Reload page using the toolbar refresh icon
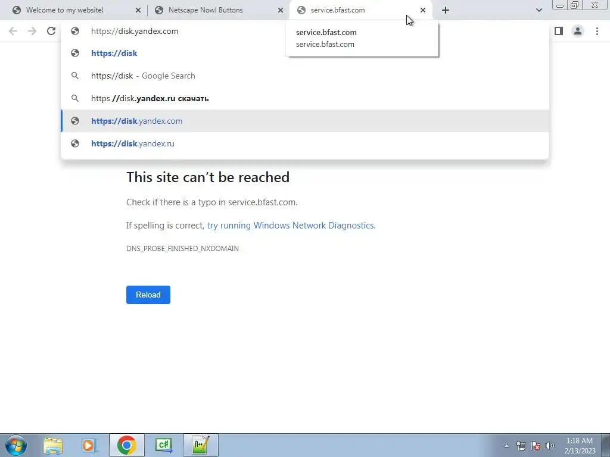Viewport: 610px width, 457px height. [x=51, y=31]
